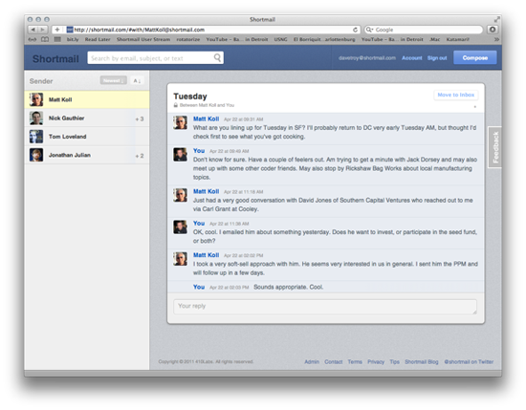Open Admin footer link
Screen dimensions: 526x410
click(x=312, y=361)
